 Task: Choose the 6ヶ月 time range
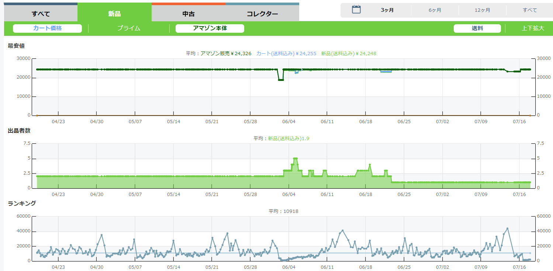[435, 10]
